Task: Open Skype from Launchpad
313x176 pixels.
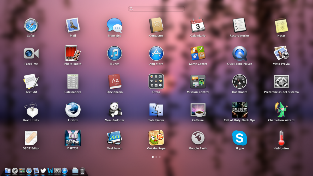Action: tap(239, 138)
